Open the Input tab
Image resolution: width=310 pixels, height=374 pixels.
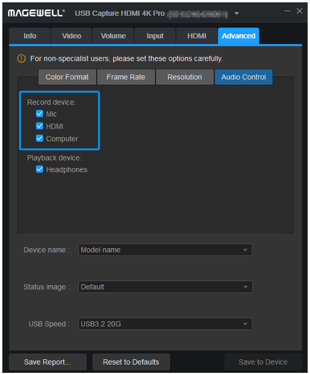click(x=155, y=36)
